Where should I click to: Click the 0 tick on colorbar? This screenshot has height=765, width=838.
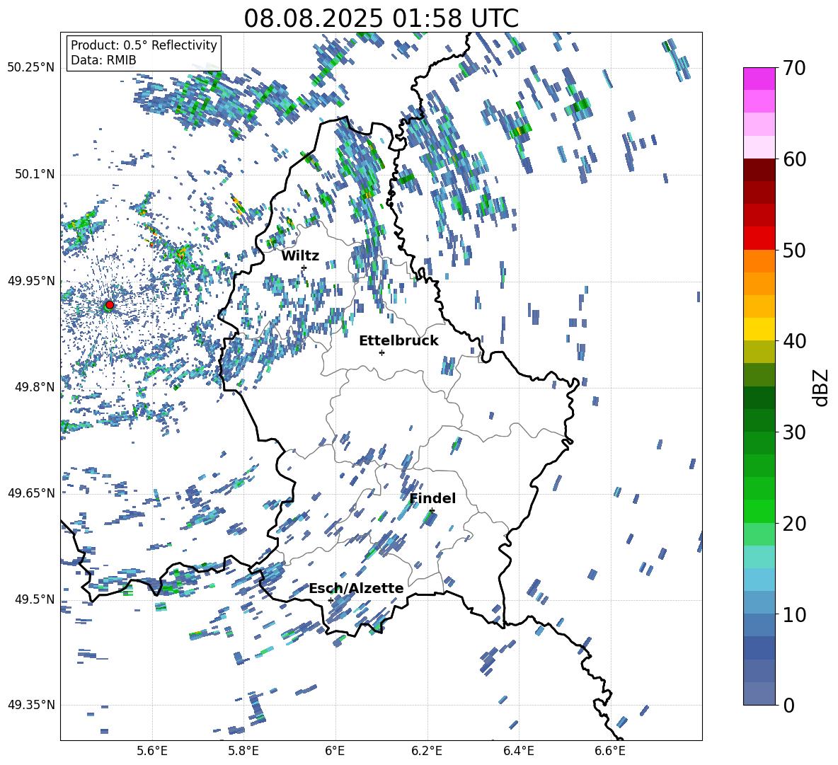pyautogui.click(x=788, y=705)
